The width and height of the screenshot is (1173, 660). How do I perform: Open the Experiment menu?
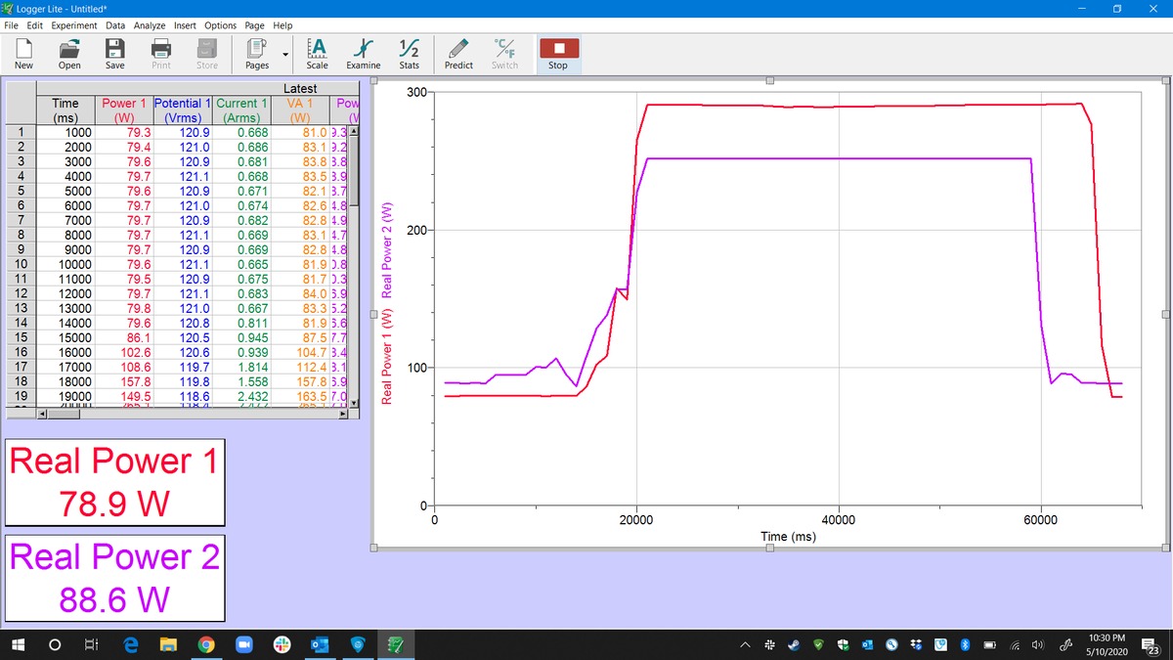[74, 25]
